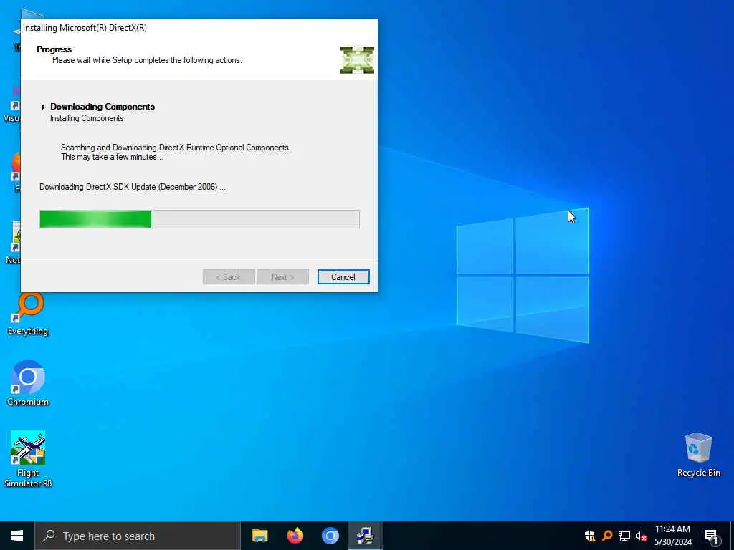The image size is (734, 550).
Task: Open Windows Security tray icon
Action: tap(590, 536)
